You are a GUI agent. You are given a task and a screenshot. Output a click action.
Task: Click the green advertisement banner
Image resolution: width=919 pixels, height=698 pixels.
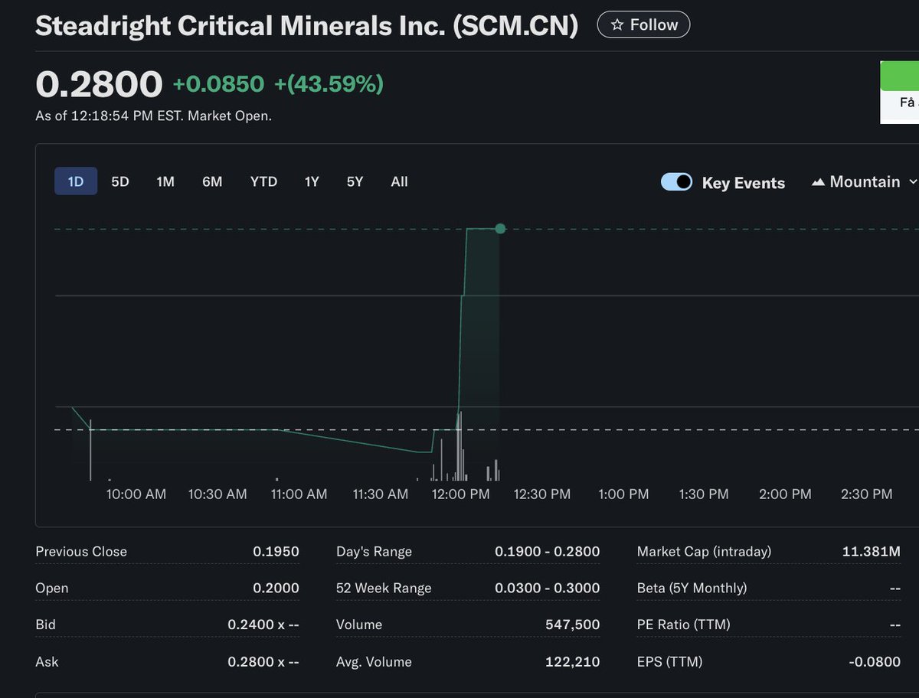pos(902,77)
